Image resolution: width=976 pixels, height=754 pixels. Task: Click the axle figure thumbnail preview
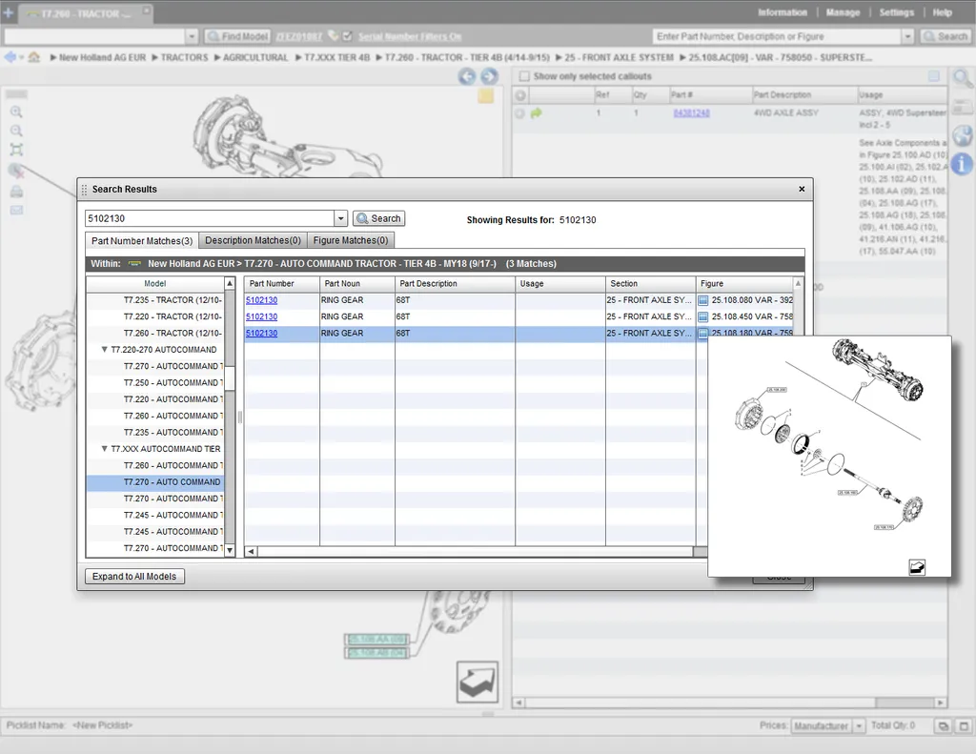(x=829, y=457)
